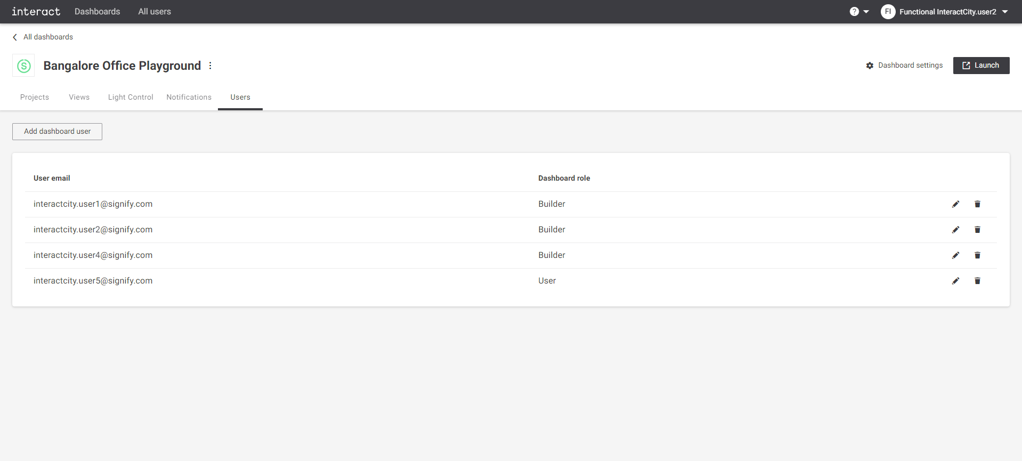Open Dashboards in top navigation
The image size is (1022, 461).
98,12
